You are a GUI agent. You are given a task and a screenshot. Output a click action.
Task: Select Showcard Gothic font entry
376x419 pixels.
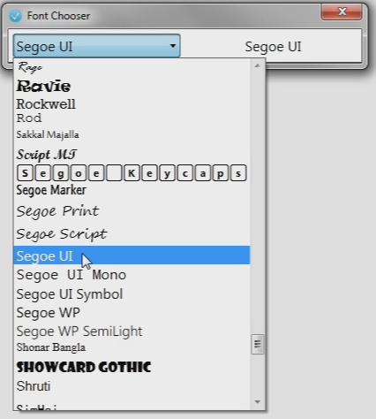point(132,367)
